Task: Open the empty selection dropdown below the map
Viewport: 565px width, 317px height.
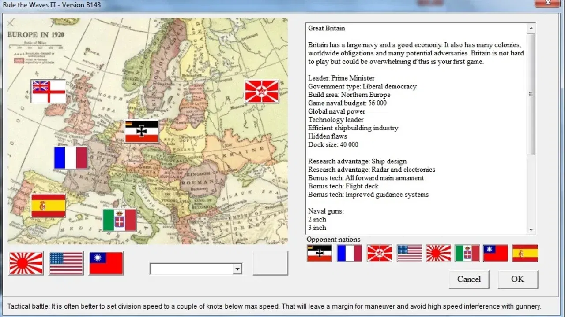Action: 237,268
